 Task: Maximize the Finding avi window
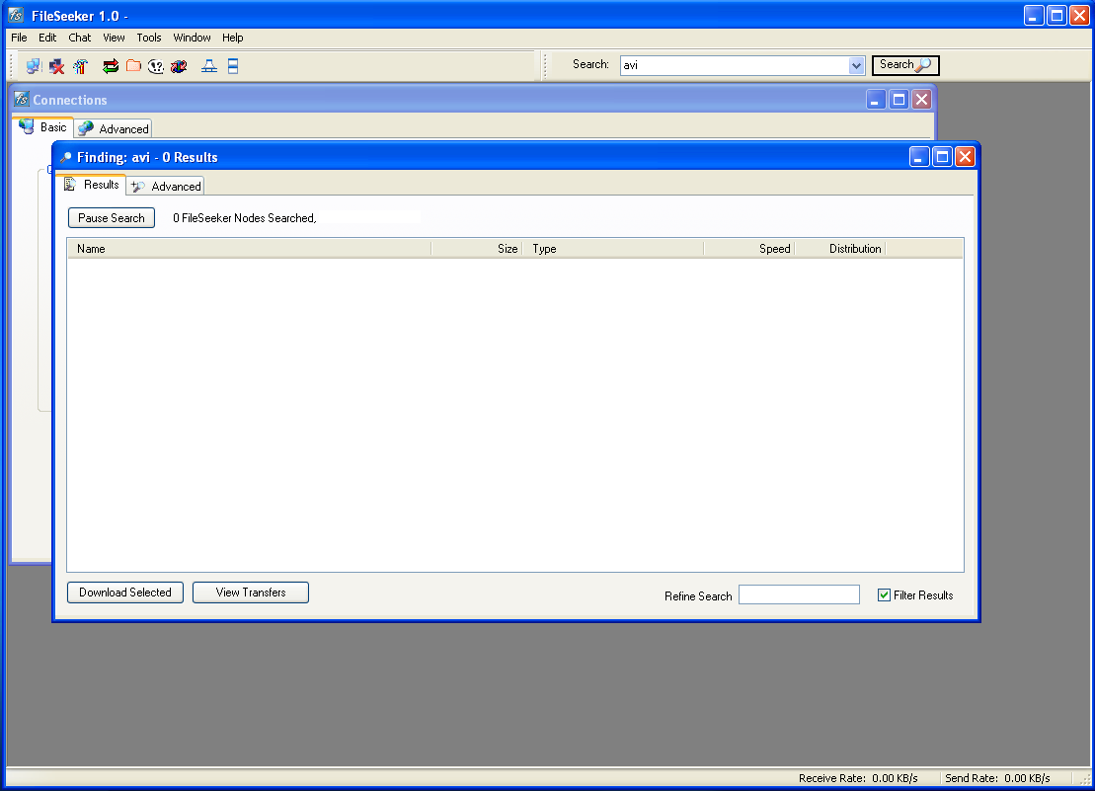coord(942,157)
